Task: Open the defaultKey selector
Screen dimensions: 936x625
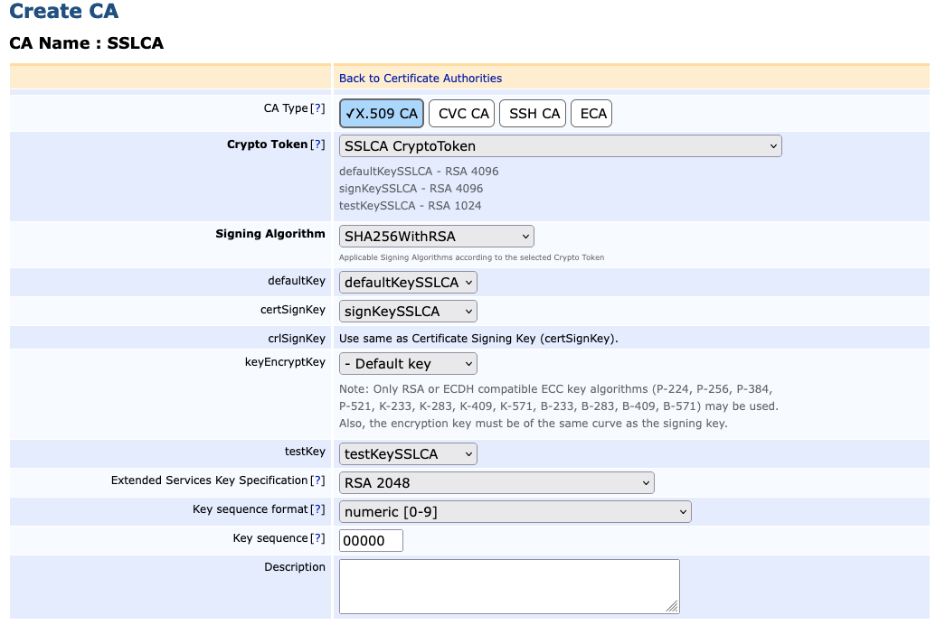Action: (x=408, y=283)
